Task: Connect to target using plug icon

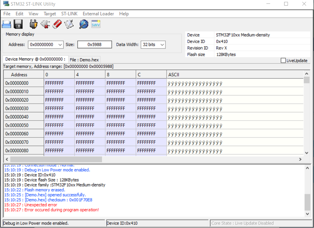Action: point(33,24)
